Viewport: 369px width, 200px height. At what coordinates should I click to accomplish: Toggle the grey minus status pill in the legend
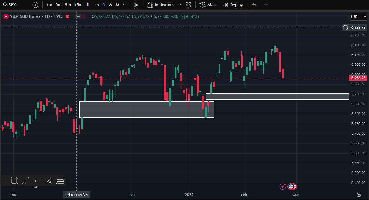78,16
